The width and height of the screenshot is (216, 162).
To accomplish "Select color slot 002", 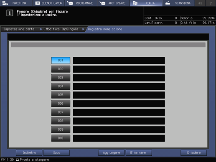I will (x=61, y=69).
